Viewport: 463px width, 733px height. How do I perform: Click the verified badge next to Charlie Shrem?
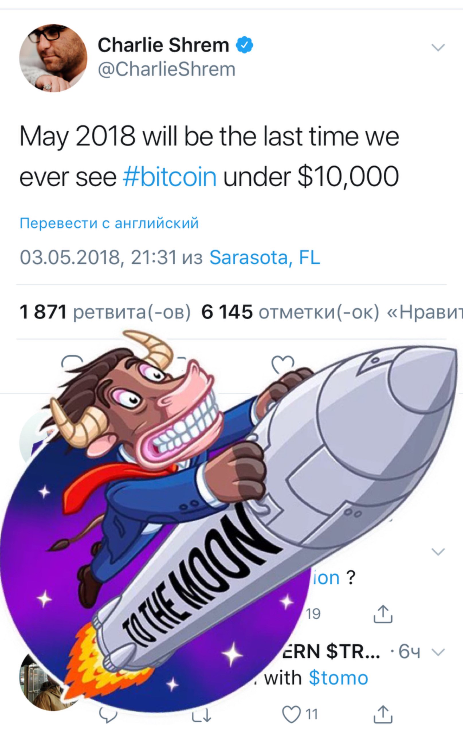pyautogui.click(x=244, y=45)
